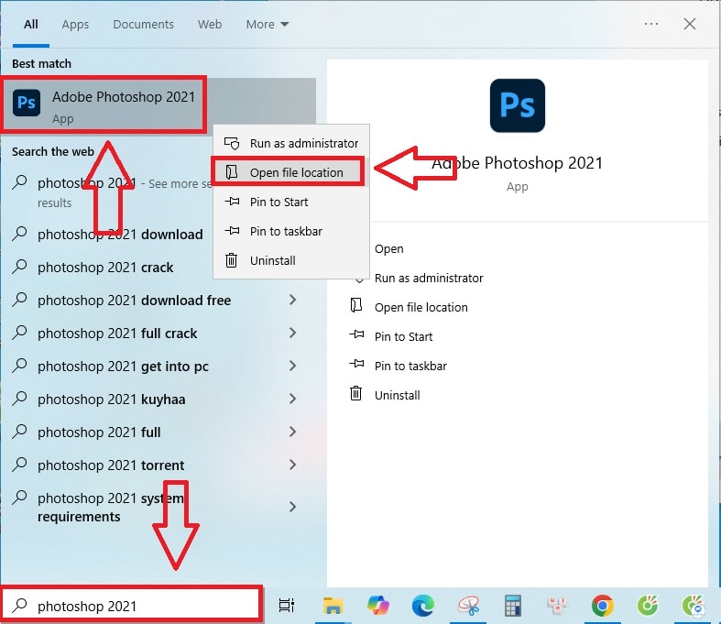Choose Pin to Start in context menu
The width and height of the screenshot is (721, 624).
click(x=291, y=202)
